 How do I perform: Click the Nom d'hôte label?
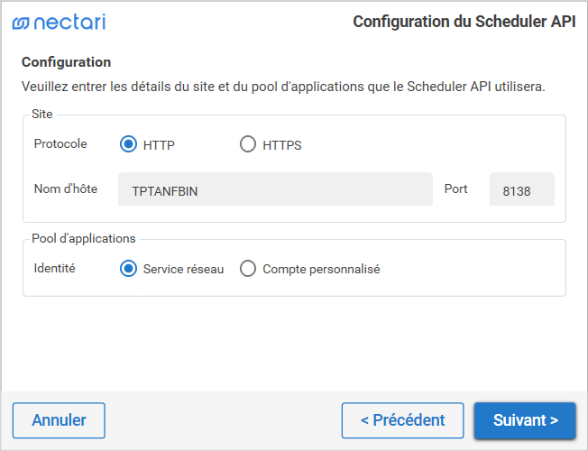(x=65, y=189)
